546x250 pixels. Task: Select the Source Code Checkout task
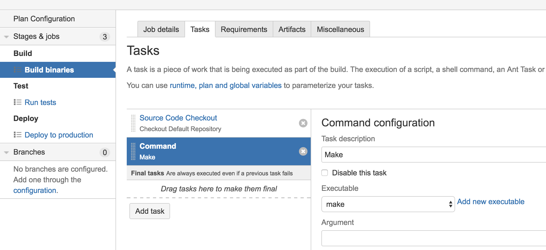[x=178, y=118]
